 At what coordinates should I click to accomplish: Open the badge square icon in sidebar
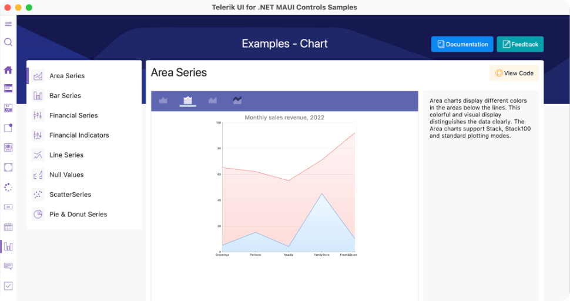pos(8,128)
